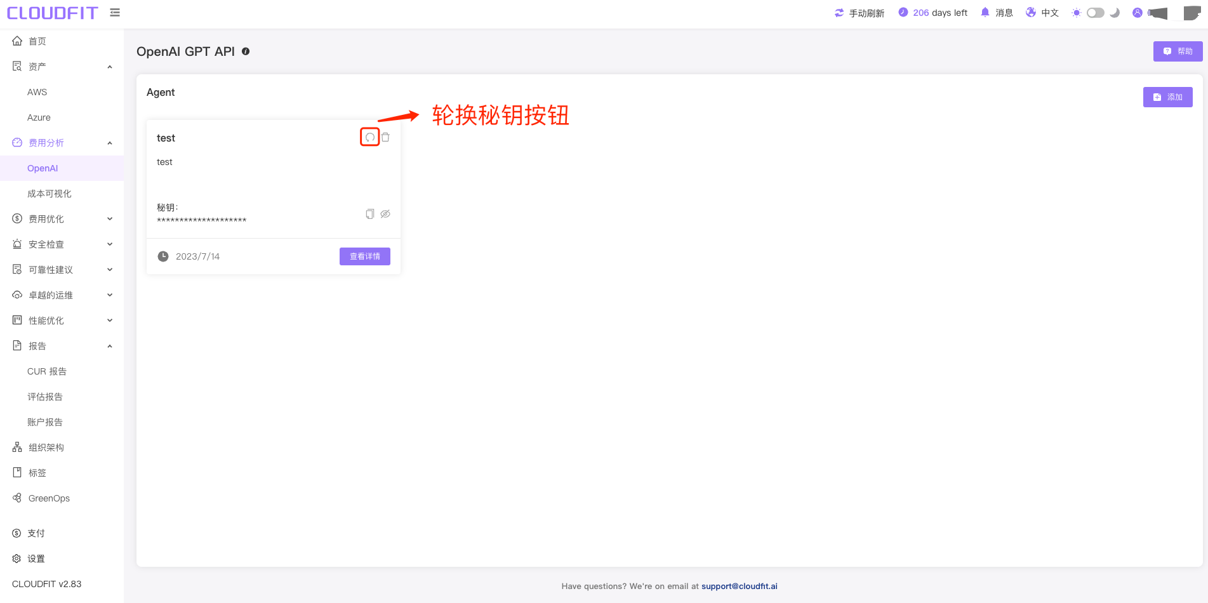
Task: Open the 206 days left indicator
Action: 933,13
